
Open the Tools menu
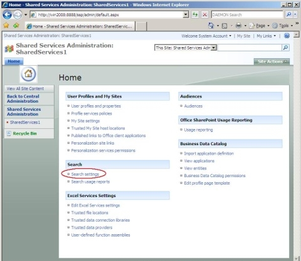tap(283, 26)
